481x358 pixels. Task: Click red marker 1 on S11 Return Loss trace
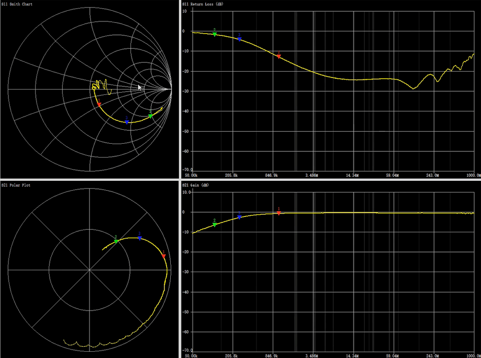pyautogui.click(x=278, y=56)
